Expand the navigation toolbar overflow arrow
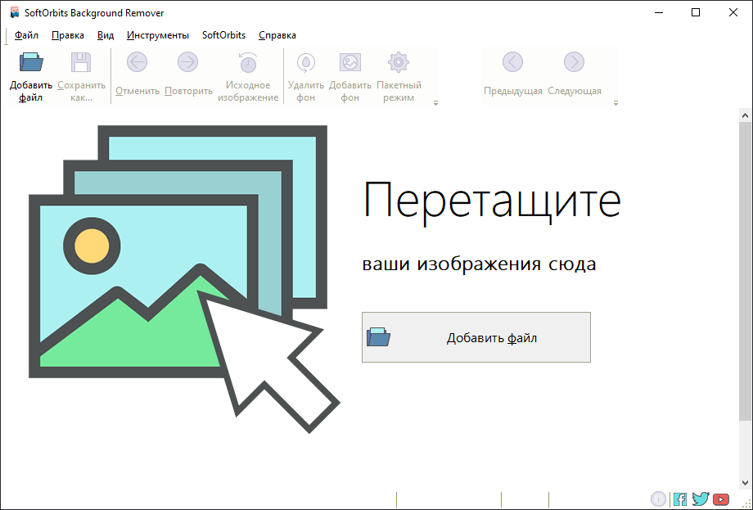Image resolution: width=753 pixels, height=510 pixels. pos(615,103)
